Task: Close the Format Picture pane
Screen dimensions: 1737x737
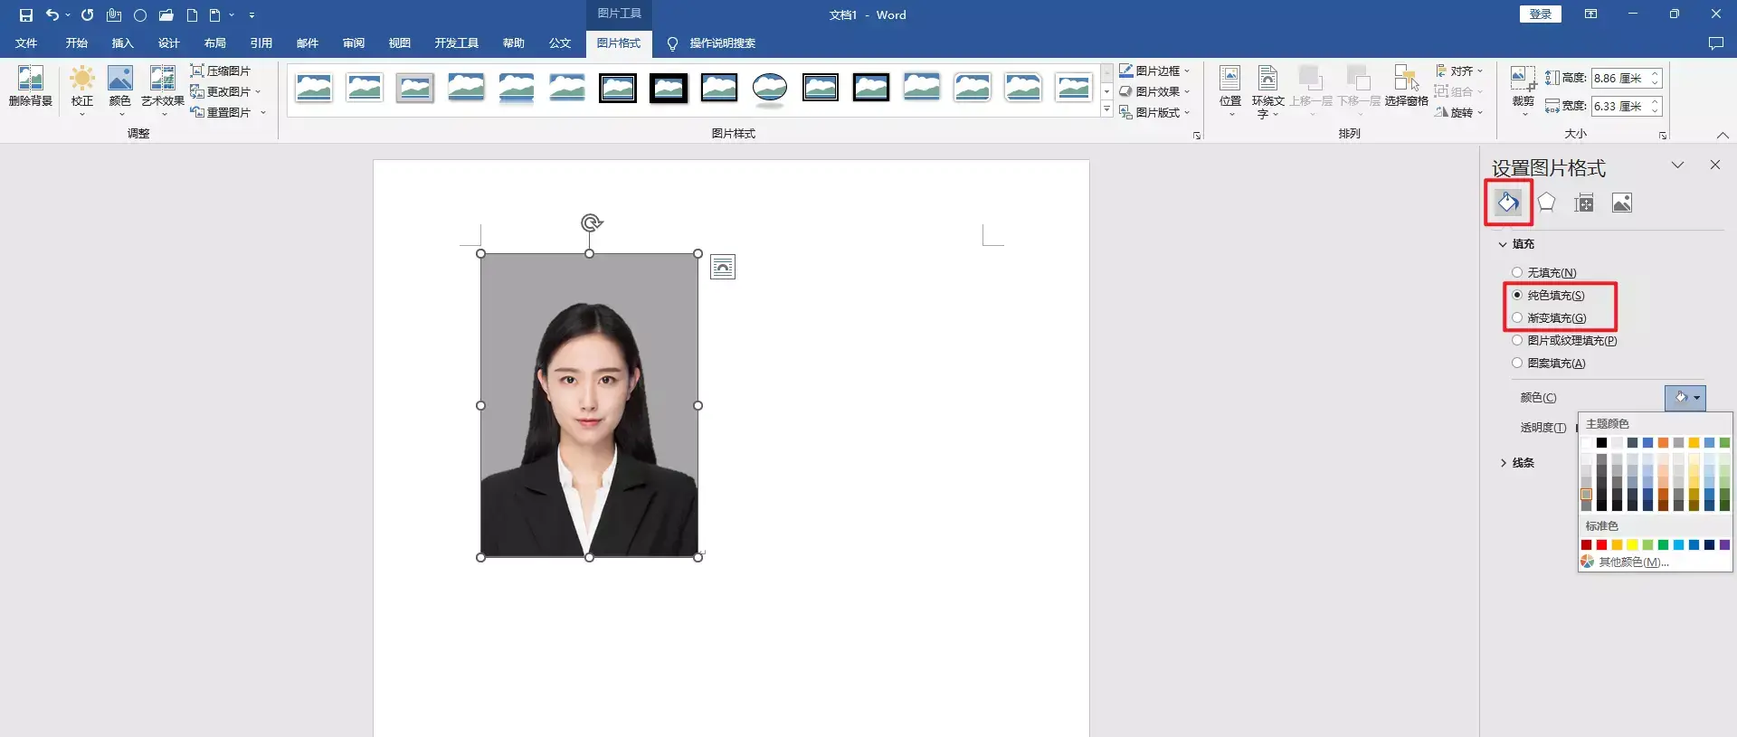Action: pyautogui.click(x=1714, y=165)
